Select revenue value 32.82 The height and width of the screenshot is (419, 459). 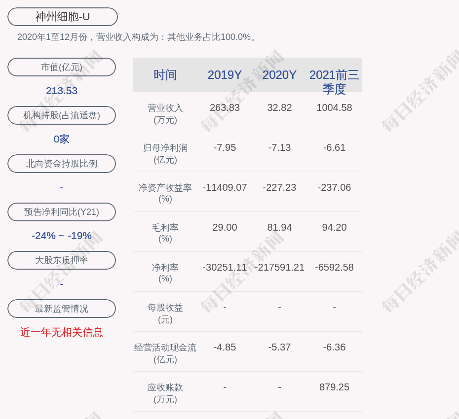279,107
